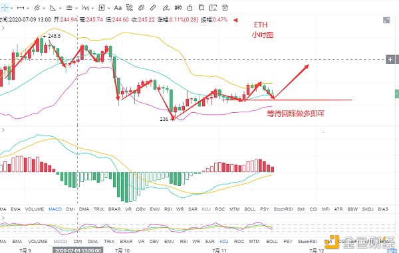
Task: Select StochRSI tab in row under MACD histogram
Action: [283, 209]
